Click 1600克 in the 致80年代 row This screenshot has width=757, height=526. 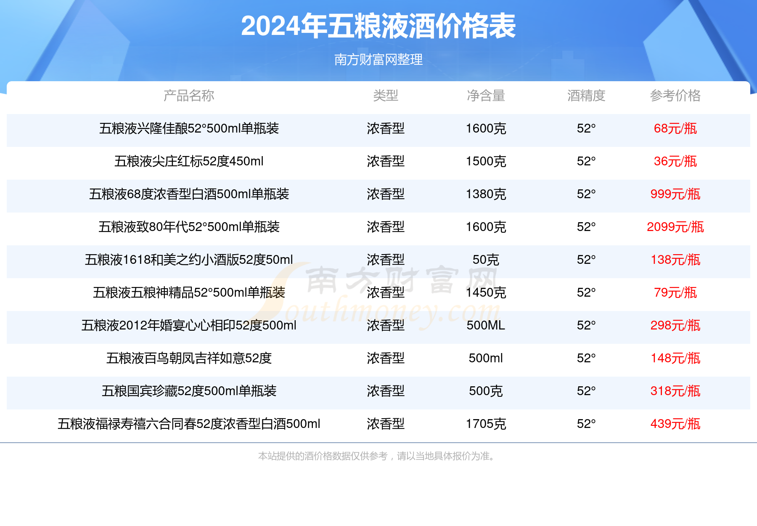click(x=486, y=227)
